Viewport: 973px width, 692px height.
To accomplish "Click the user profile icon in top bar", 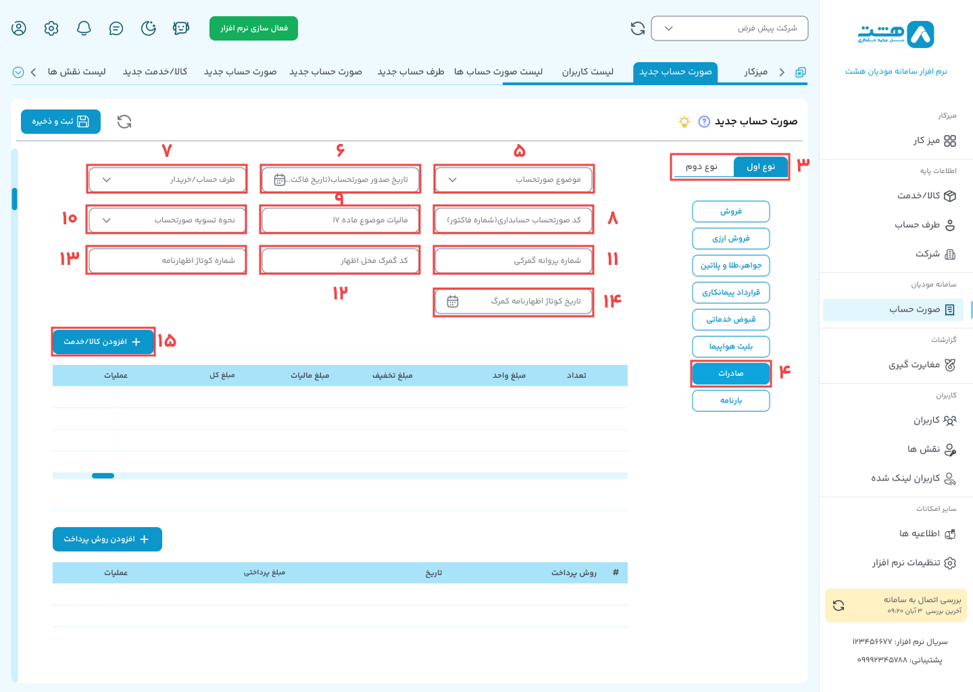I will [19, 28].
